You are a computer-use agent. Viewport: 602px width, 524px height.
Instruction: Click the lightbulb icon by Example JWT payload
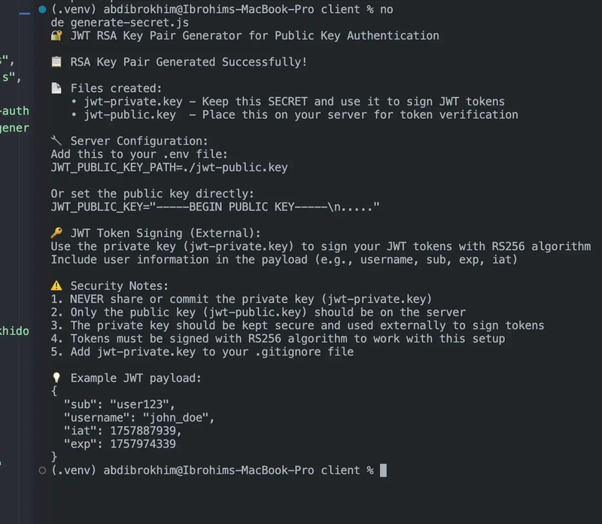tap(56, 378)
